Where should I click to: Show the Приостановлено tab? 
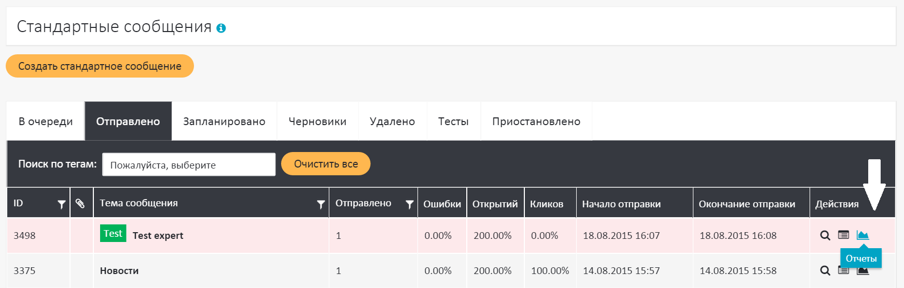pyautogui.click(x=536, y=122)
